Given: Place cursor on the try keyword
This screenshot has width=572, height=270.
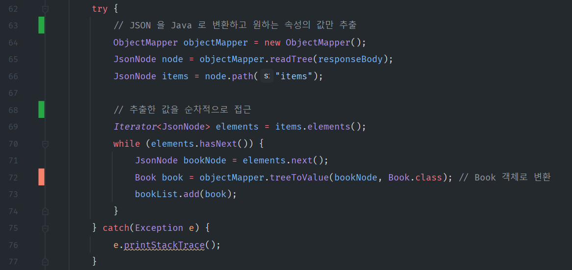Looking at the screenshot, I should click(99, 9).
